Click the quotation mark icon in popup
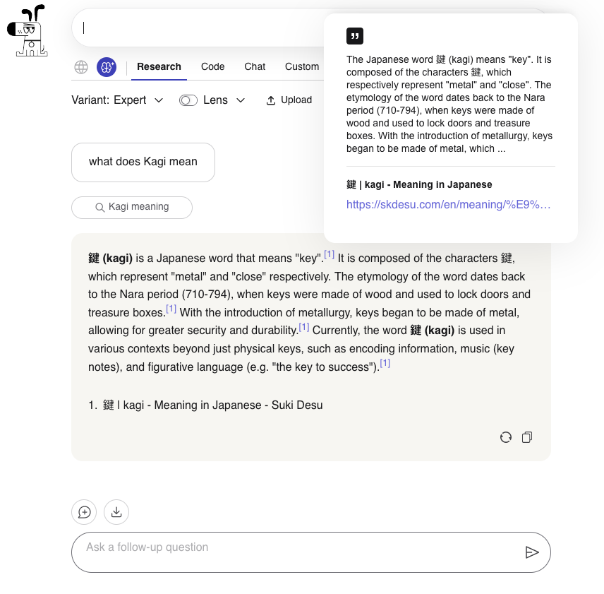The image size is (604, 594). (x=355, y=36)
